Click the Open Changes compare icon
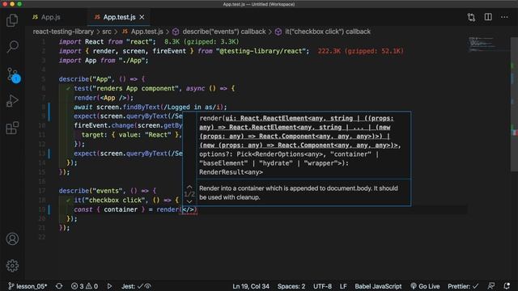Image resolution: width=518 pixels, height=291 pixels. click(x=471, y=17)
